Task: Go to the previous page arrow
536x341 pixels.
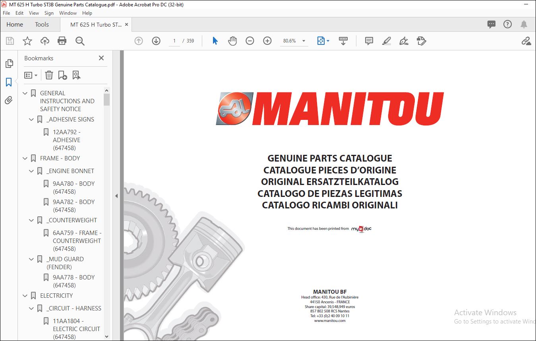Action: coord(139,41)
